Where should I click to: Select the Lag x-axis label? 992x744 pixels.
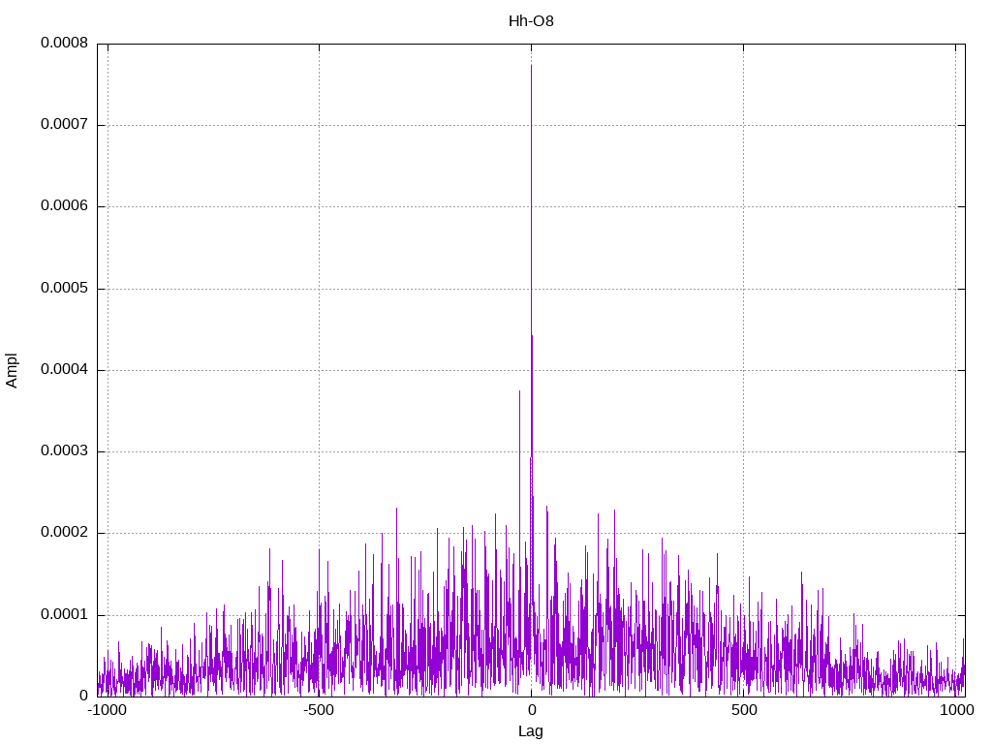click(531, 731)
